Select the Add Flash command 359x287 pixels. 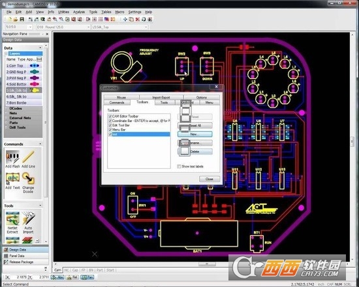pos(12,159)
